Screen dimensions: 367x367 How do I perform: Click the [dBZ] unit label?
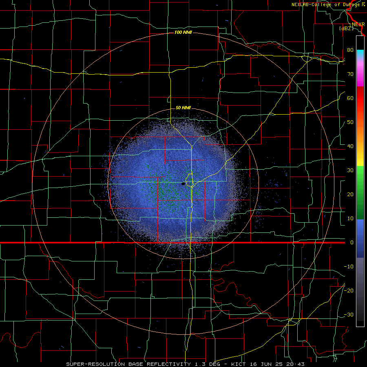[x=346, y=28]
